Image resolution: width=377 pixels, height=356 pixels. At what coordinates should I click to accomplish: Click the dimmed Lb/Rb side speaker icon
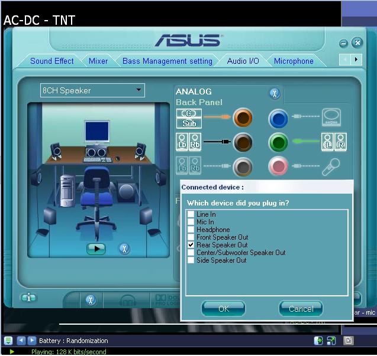click(189, 166)
